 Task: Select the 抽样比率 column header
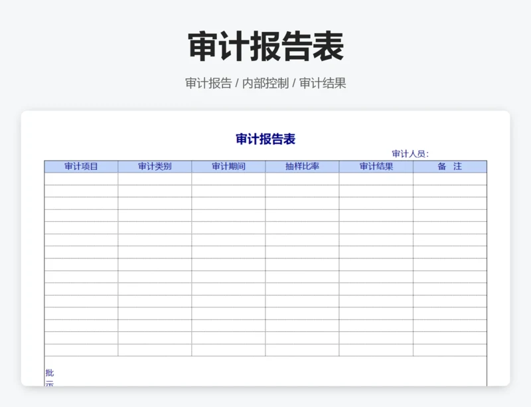[x=302, y=167]
